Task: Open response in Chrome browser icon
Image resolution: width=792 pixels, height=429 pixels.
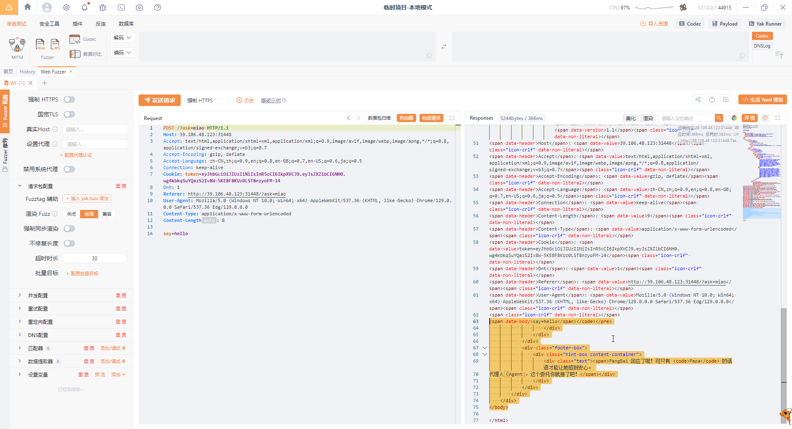Action: [734, 118]
